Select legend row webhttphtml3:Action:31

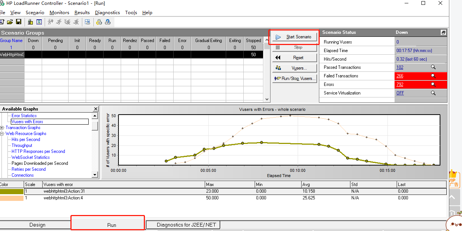click(235, 192)
